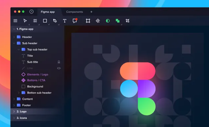Add a new tab with plus icon
The image size is (209, 127).
(x=91, y=12)
